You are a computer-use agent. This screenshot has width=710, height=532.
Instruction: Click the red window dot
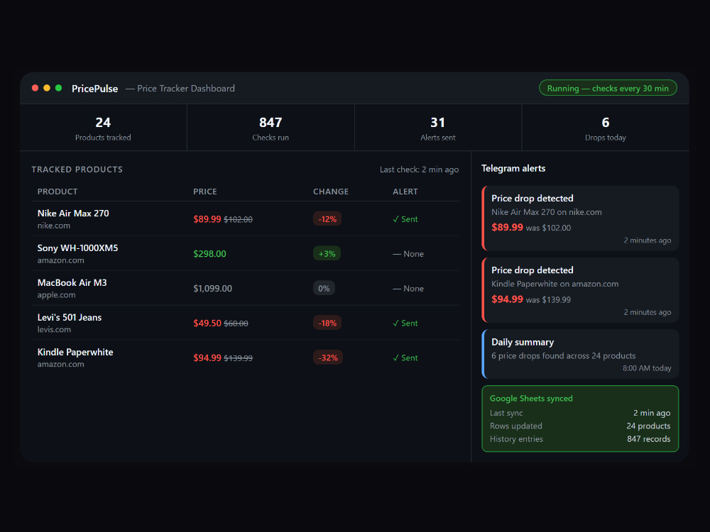pyautogui.click(x=35, y=88)
